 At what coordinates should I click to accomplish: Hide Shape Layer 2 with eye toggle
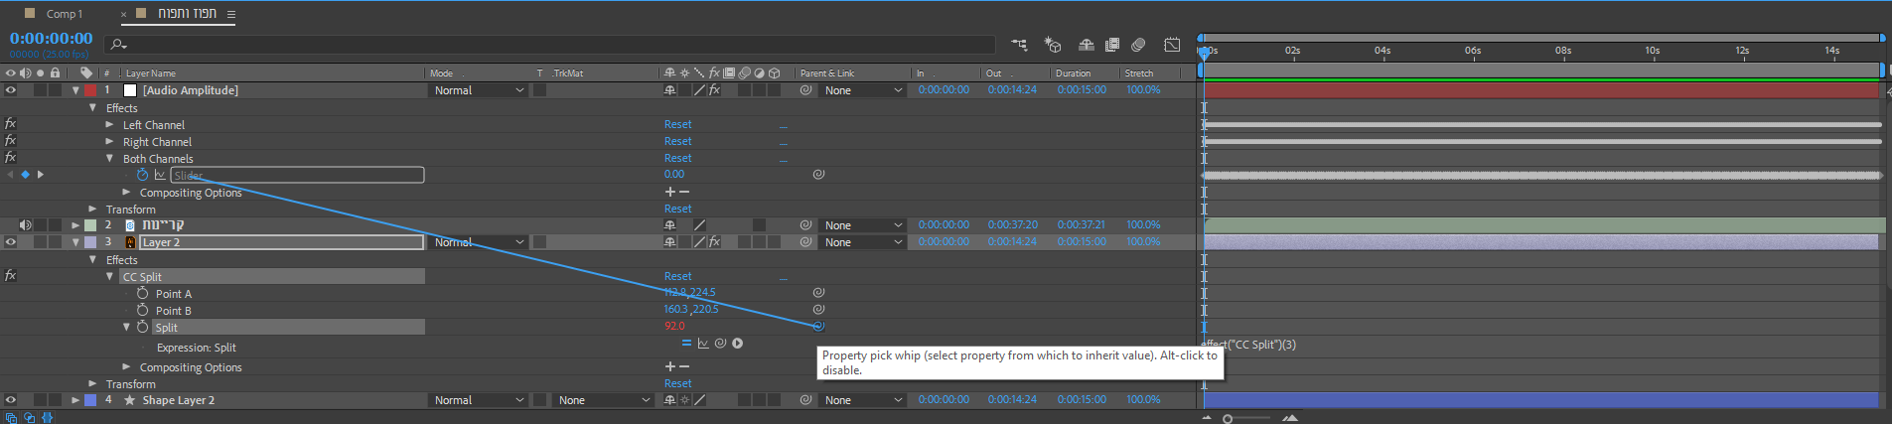click(11, 400)
